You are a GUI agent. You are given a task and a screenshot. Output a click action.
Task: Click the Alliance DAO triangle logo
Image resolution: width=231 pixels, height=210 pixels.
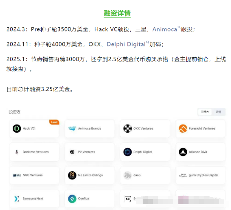tap(183, 152)
